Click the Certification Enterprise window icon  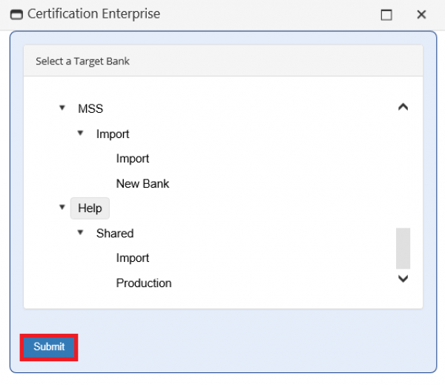pos(16,15)
